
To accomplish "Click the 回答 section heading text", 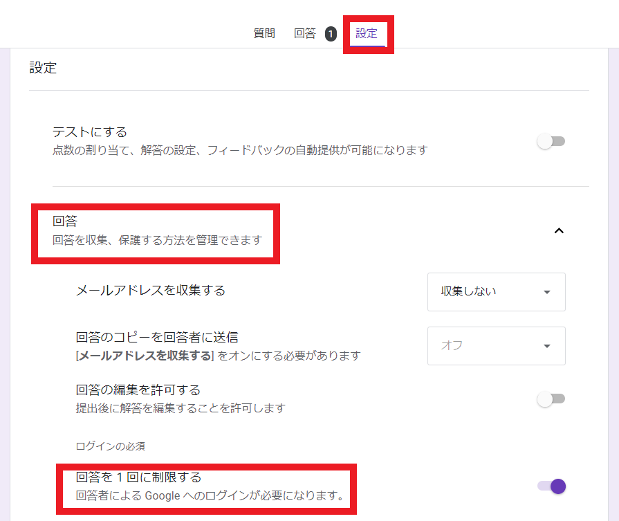I will (65, 221).
